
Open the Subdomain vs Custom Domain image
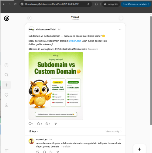(x=56, y=86)
